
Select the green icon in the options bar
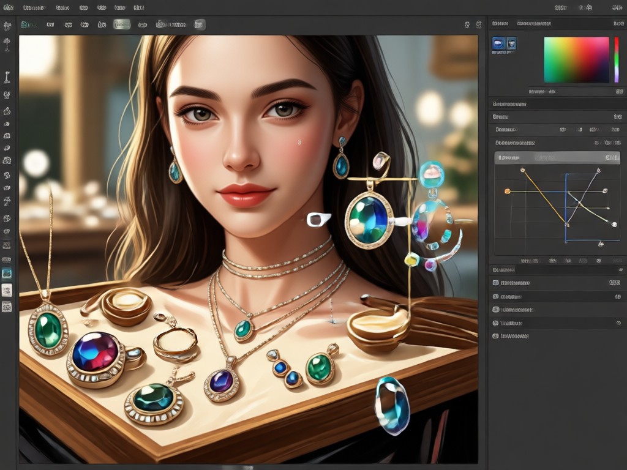[x=26, y=24]
